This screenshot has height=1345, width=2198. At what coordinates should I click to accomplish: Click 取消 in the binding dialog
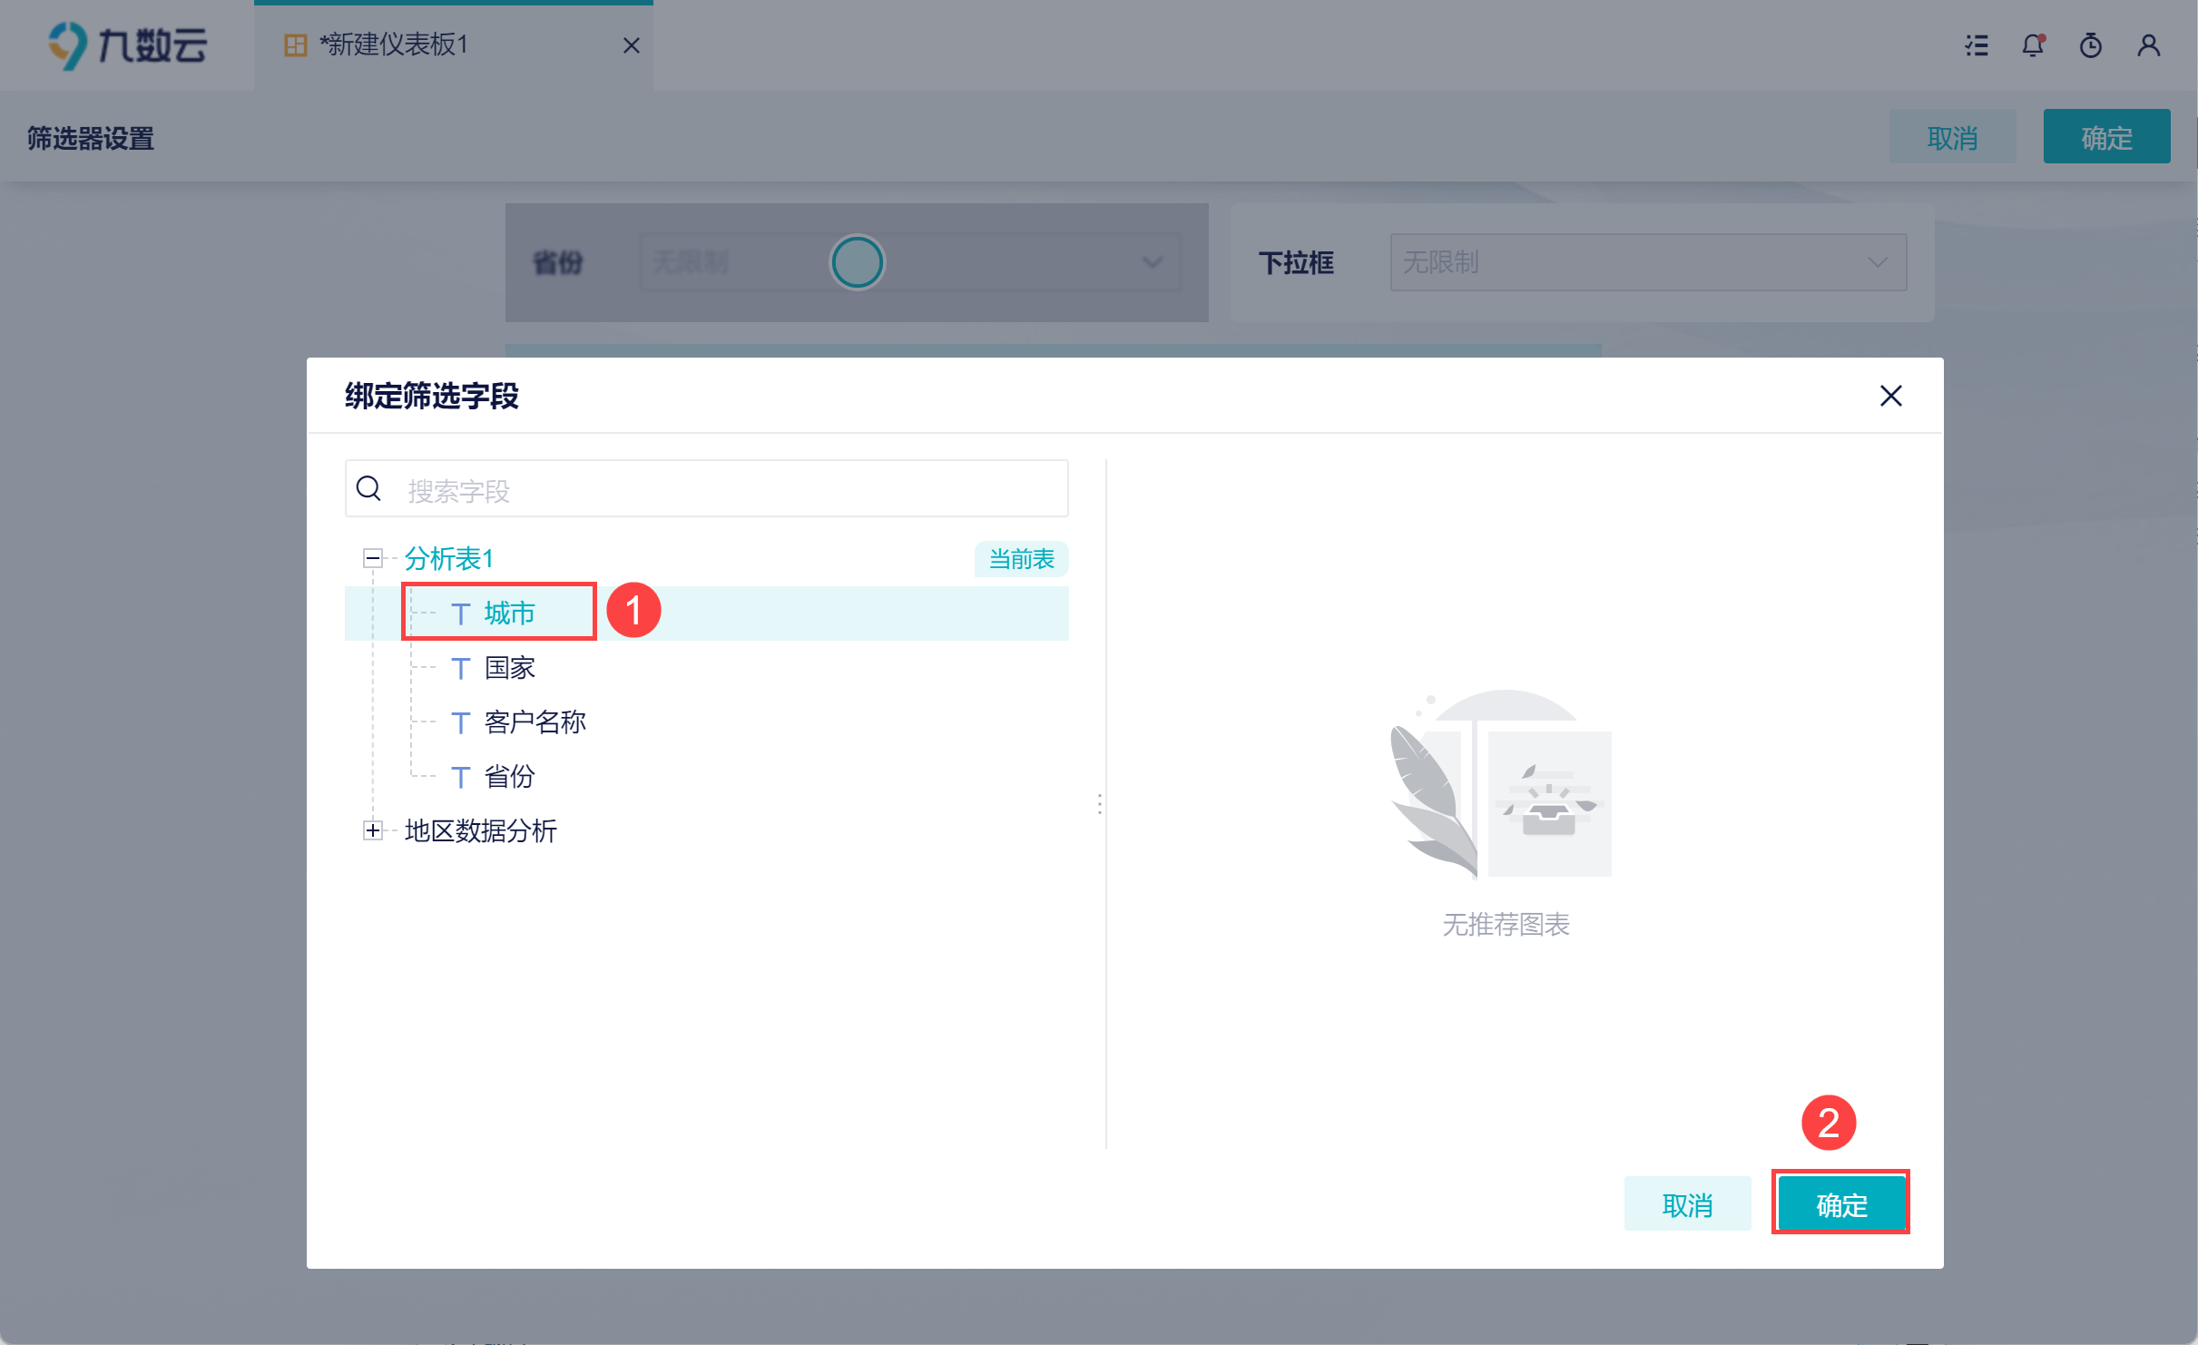click(1687, 1204)
